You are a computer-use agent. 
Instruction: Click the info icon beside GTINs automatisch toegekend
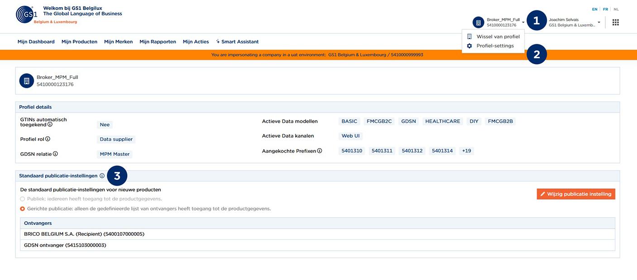click(x=50, y=125)
